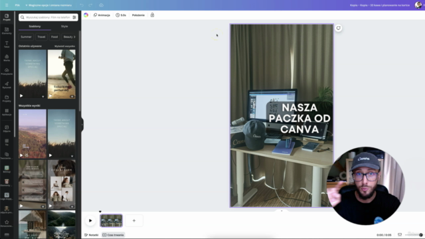The image size is (425, 239).
Task: Open the Projekty folder panel
Action: pos(7,99)
